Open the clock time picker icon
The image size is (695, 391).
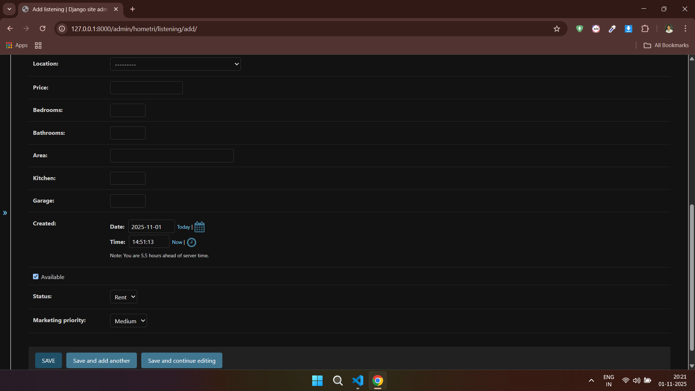pos(192,242)
